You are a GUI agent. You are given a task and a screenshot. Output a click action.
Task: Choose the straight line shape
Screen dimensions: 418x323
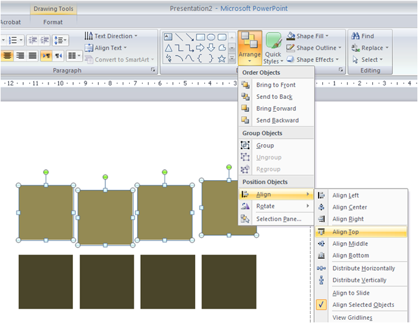(179, 37)
